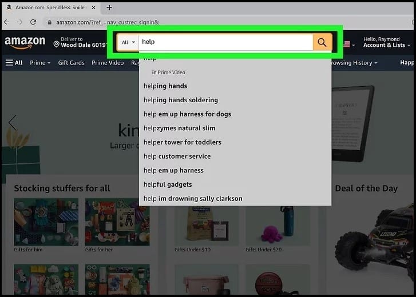Click Deliver to Wood Dale location
This screenshot has width=416, height=297.
click(x=80, y=42)
